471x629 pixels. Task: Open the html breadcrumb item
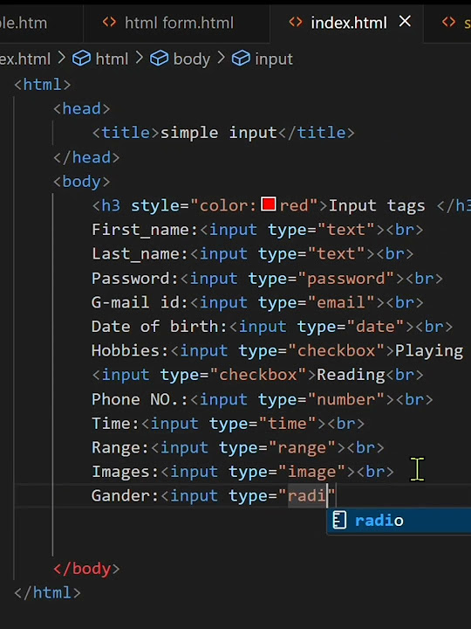click(x=112, y=59)
